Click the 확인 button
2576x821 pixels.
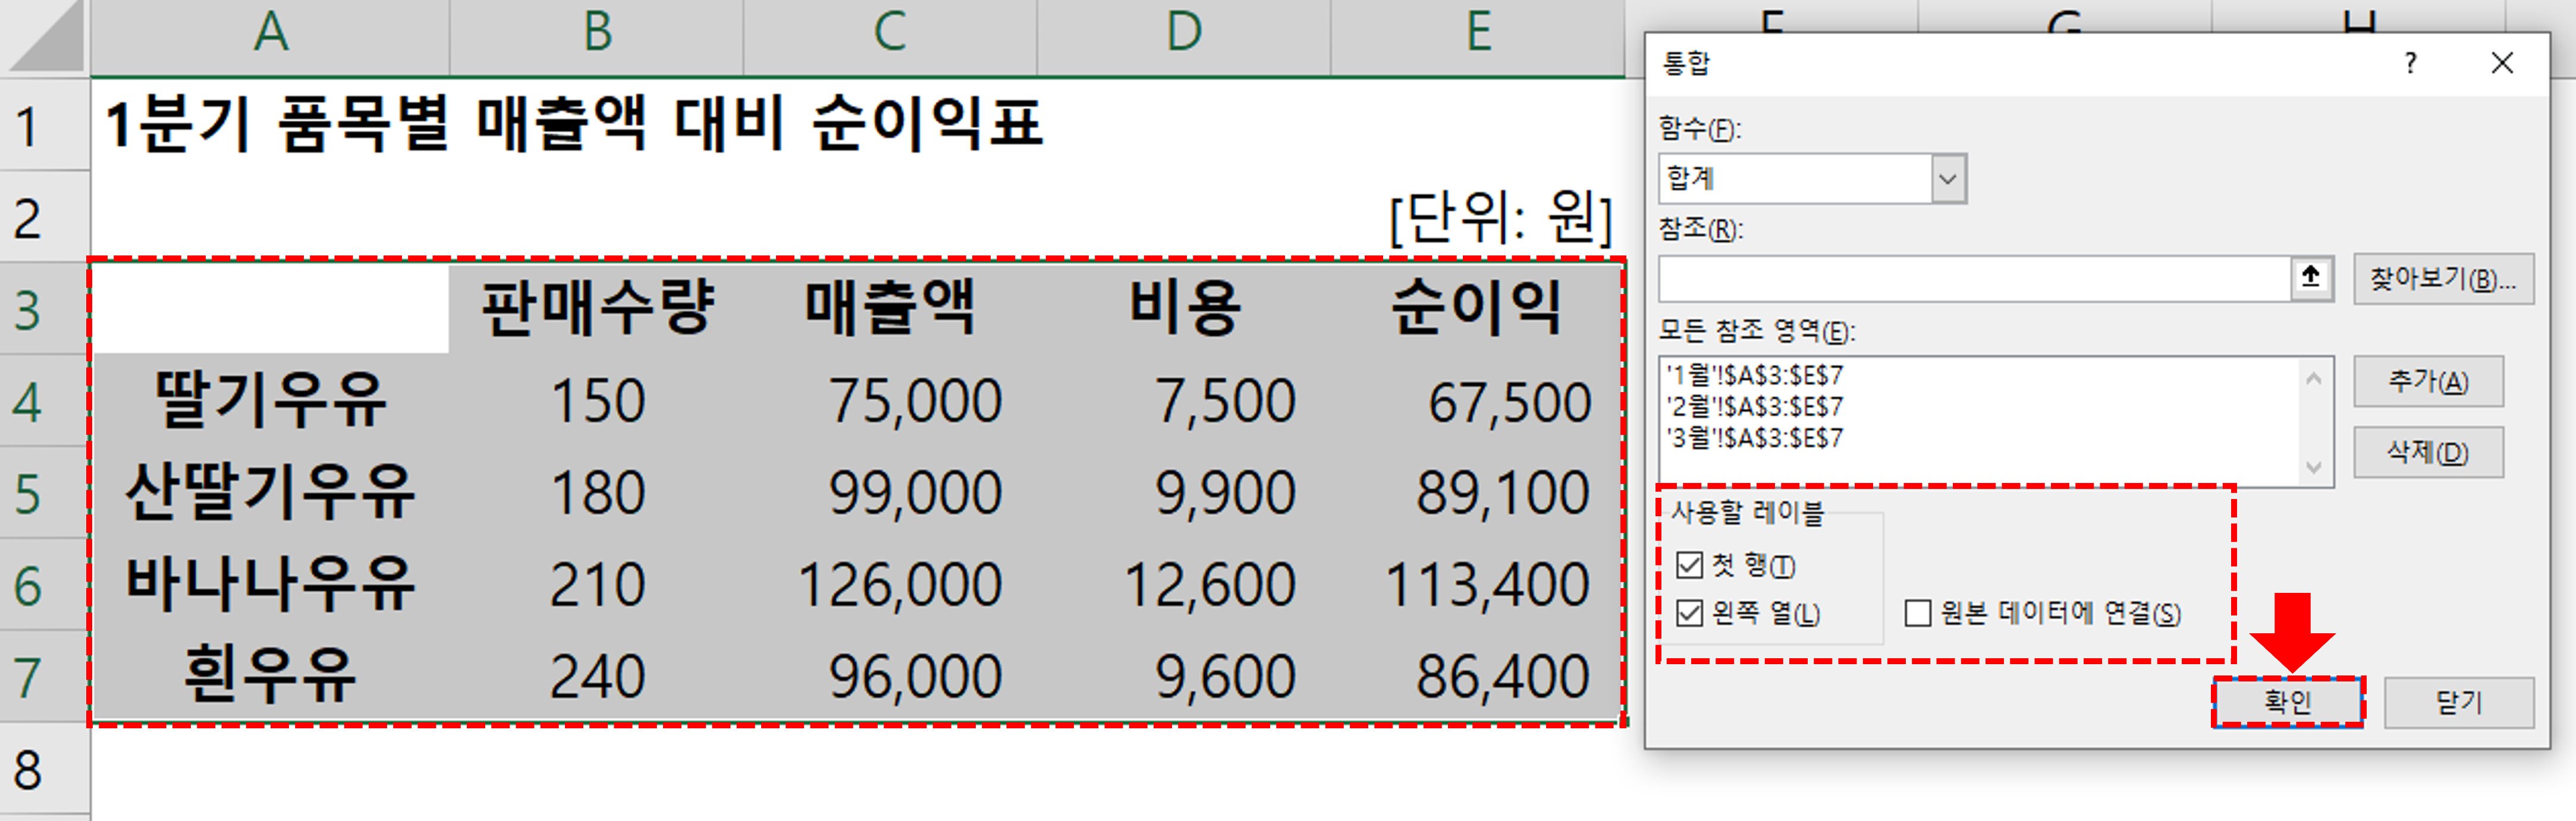[2288, 702]
